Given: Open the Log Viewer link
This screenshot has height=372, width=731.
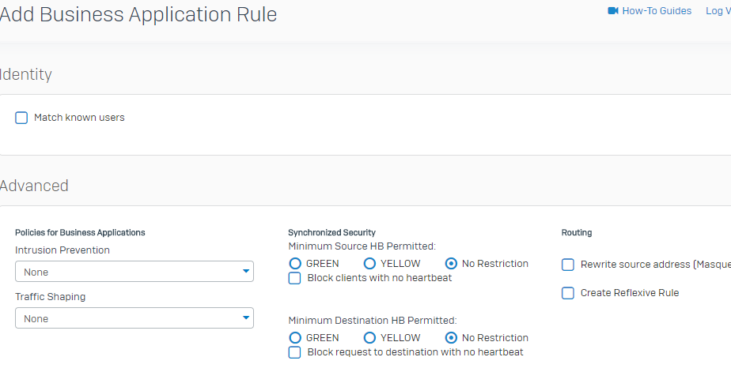Looking at the screenshot, I should coord(718,11).
